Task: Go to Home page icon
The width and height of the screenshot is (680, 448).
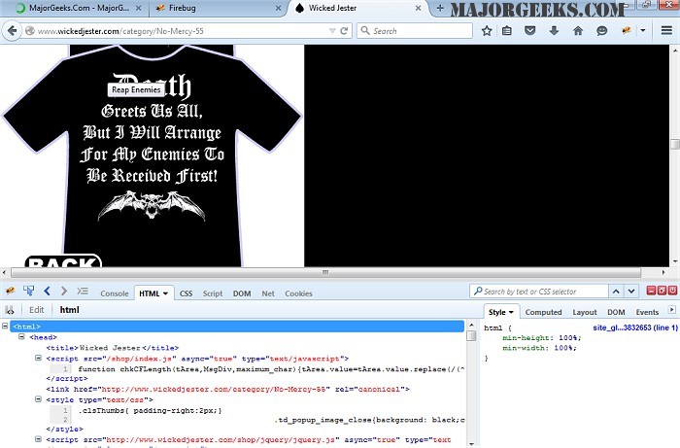Action: coord(578,31)
